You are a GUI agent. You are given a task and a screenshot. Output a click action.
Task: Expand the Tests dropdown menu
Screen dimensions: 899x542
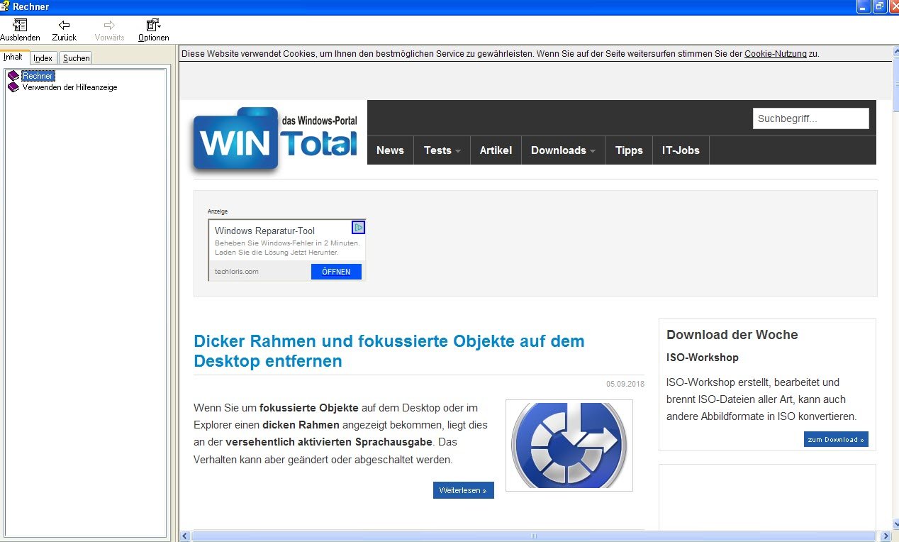tap(442, 150)
